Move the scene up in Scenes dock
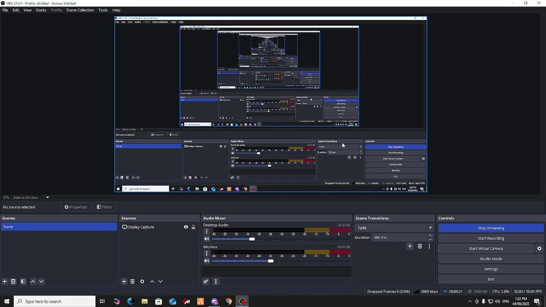The image size is (546, 307). click(33, 281)
